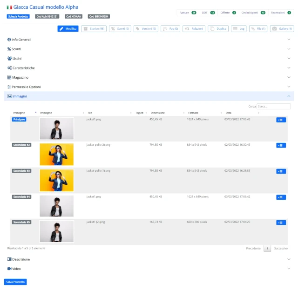Click the Successivo pagination link

[x=281, y=249]
